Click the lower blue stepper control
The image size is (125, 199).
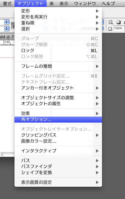click(x=7, y=29)
